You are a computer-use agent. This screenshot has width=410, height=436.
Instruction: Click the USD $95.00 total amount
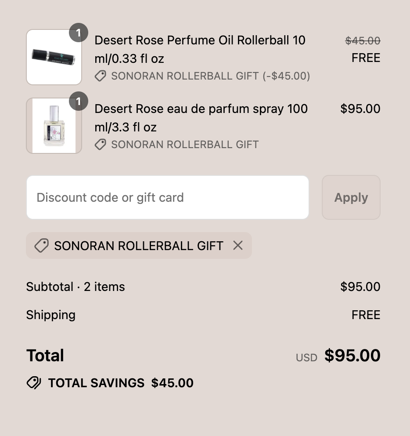(338, 356)
